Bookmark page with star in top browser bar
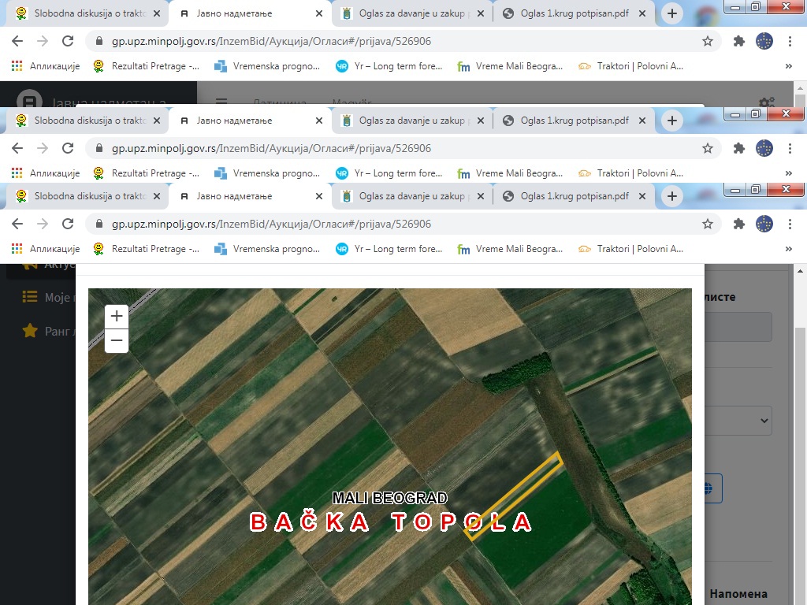 [708, 41]
